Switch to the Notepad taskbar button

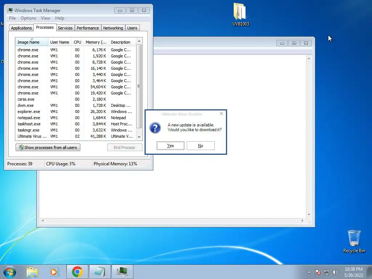[100, 272]
